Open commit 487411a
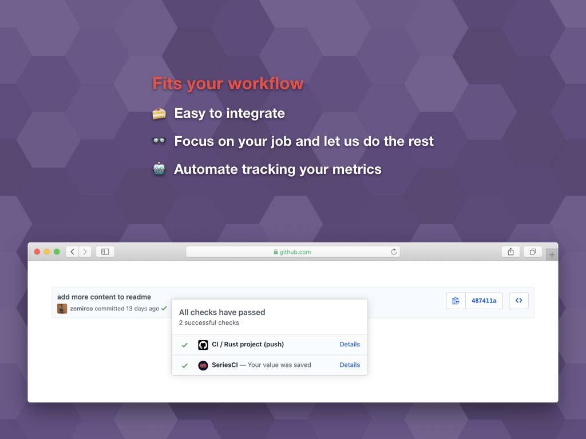The image size is (586, 439). (x=484, y=301)
